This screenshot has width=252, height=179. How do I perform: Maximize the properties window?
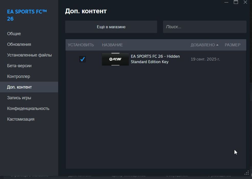click(x=236, y=2)
